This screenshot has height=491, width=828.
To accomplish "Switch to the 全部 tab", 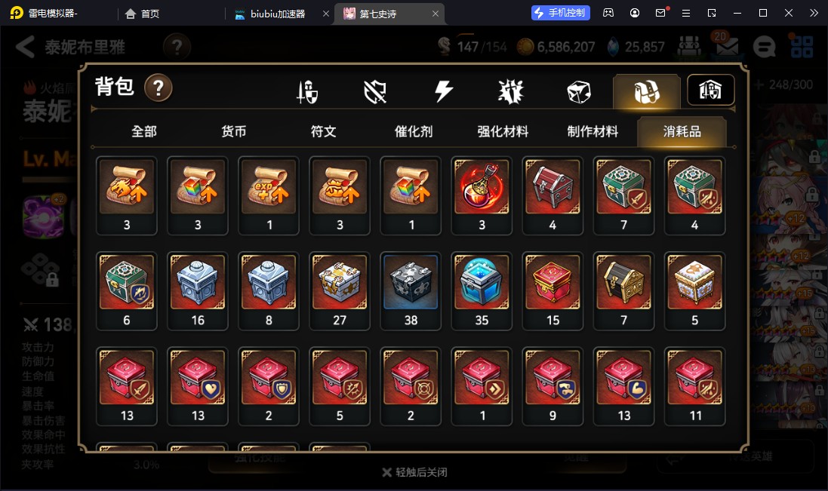I will [144, 131].
